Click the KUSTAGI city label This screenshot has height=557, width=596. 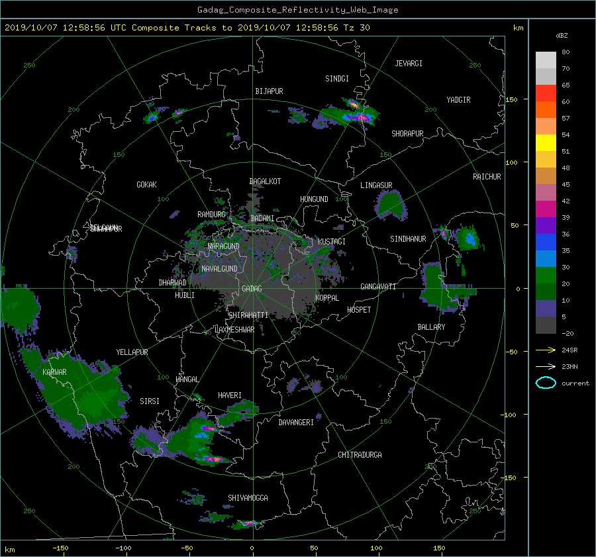click(332, 242)
